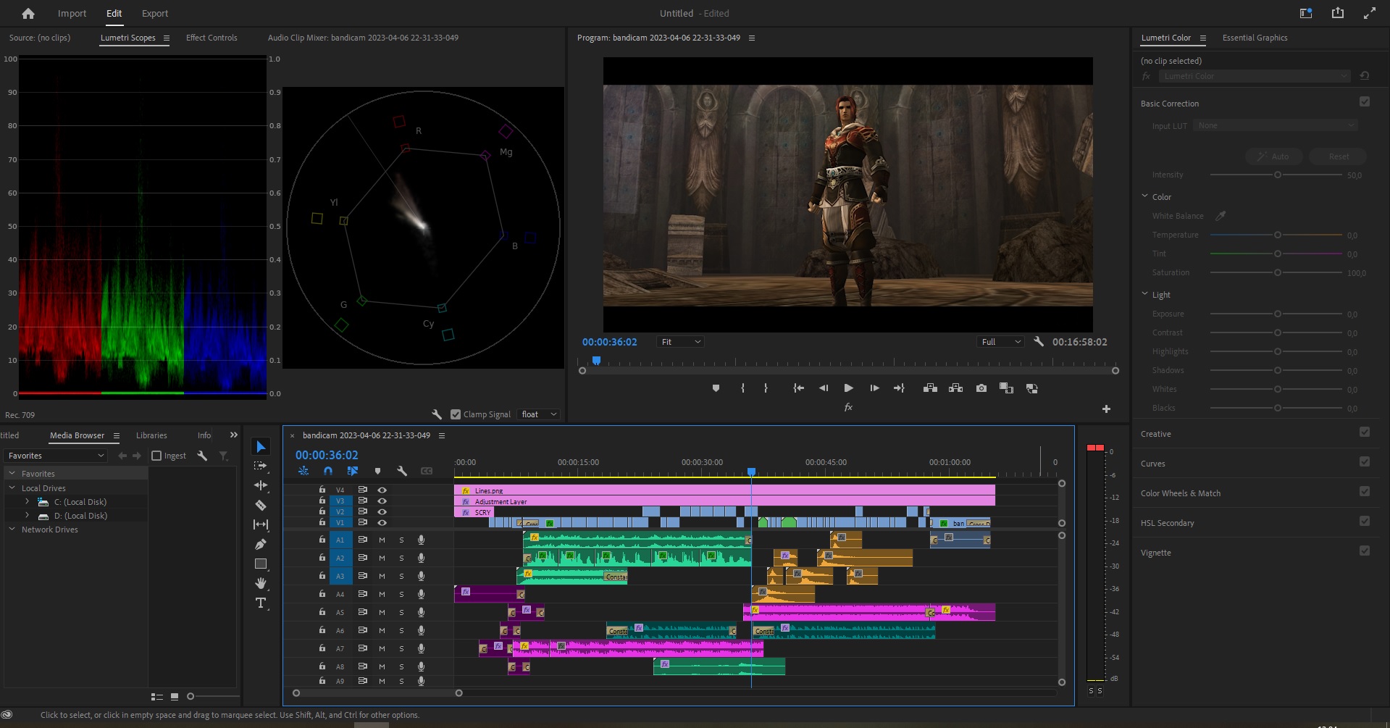
Task: Uncheck the Clamp Signal checkbox
Action: tap(456, 414)
